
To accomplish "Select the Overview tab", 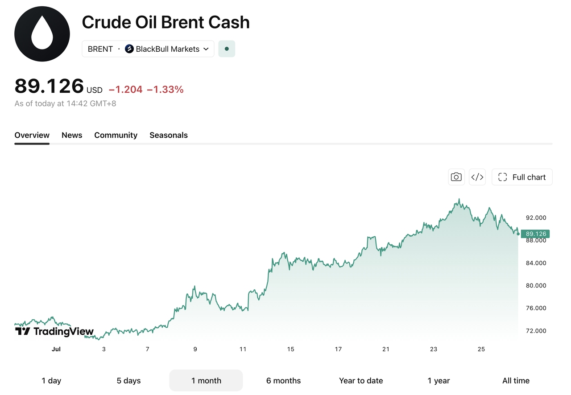I will (32, 135).
